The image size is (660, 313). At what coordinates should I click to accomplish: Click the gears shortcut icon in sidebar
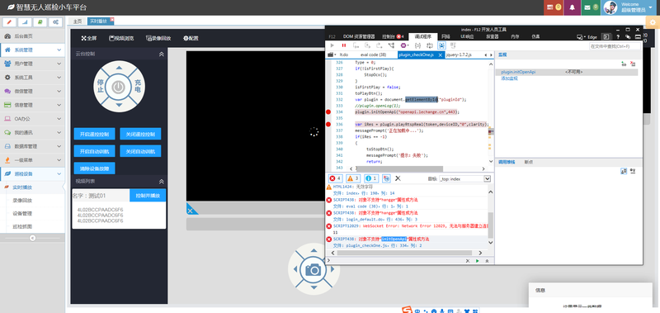[x=56, y=22]
